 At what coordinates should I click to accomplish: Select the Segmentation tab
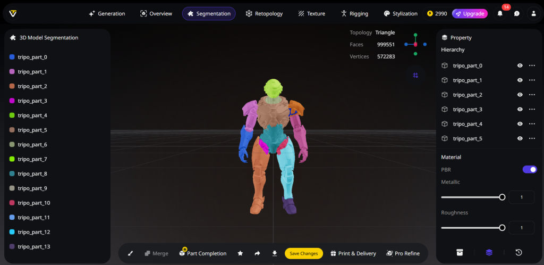(209, 13)
